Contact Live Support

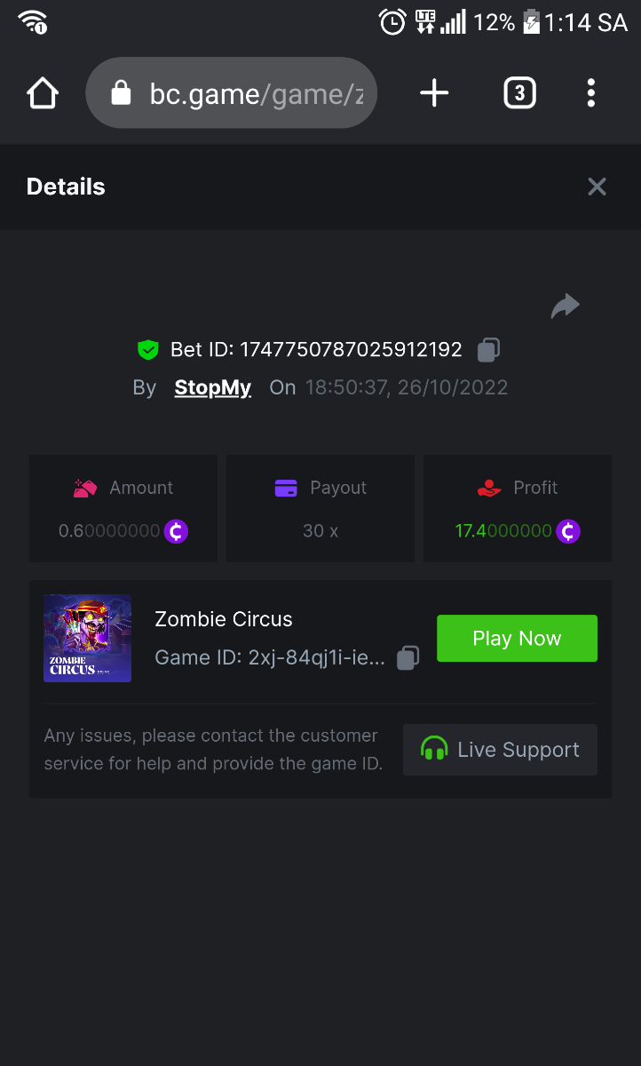(x=500, y=750)
